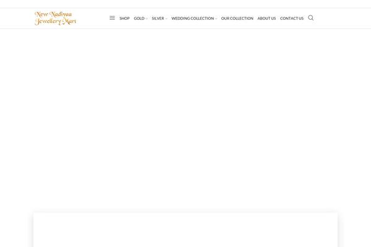
Task: Click the search magnifier icon
Action: pyautogui.click(x=310, y=18)
